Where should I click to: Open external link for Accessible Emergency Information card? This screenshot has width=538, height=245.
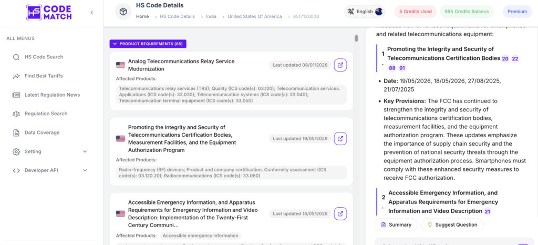(340, 213)
